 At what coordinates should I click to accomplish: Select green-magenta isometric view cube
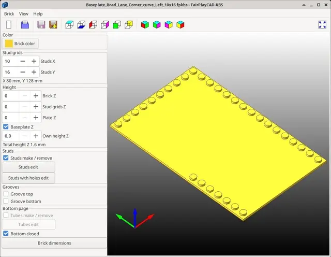pos(157,24)
